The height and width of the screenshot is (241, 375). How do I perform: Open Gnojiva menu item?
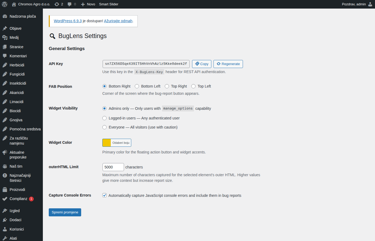pos(21,120)
